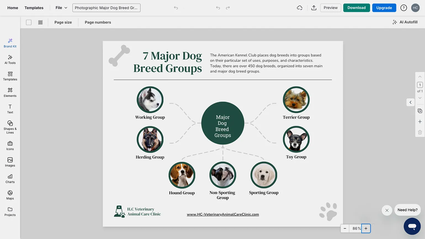
Task: Open the Templates menu in top bar
Action: 34,8
